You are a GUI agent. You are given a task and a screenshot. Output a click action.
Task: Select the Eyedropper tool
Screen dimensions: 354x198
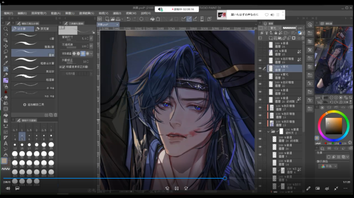[x=6, y=63]
